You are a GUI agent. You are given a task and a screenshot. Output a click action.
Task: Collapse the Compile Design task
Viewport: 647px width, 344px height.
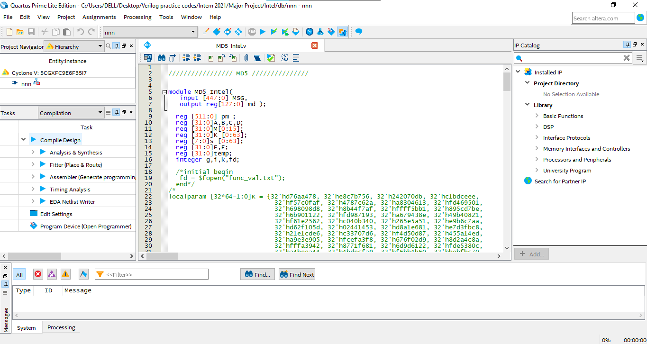(x=23, y=140)
